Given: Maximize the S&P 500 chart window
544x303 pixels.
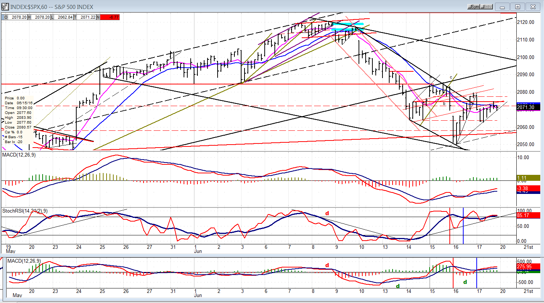Looking at the screenshot, I should click(x=518, y=7).
